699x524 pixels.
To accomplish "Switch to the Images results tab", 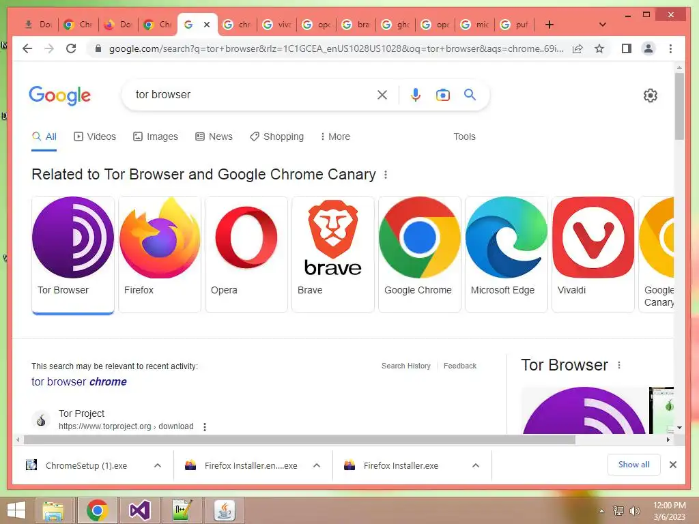I will click(x=156, y=136).
